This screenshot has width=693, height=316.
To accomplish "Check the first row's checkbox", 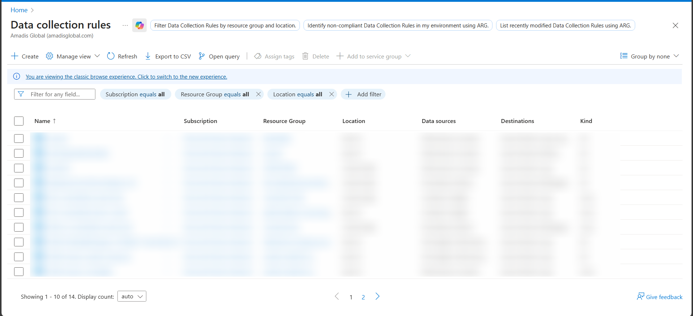I will click(x=19, y=139).
